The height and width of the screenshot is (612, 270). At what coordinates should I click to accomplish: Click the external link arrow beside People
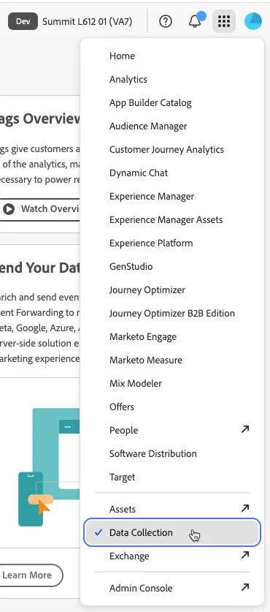point(245,430)
